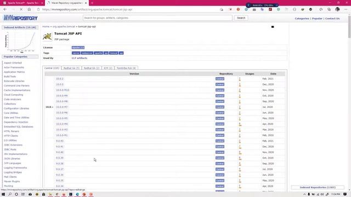Select the Central repository tab
The height and width of the screenshot is (197, 351).
tap(52, 68)
